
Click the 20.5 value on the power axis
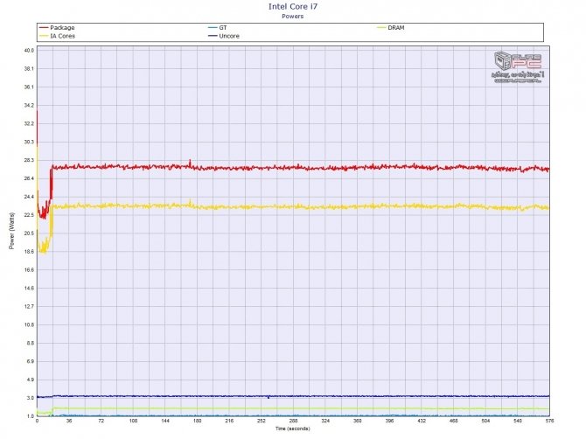click(x=29, y=233)
